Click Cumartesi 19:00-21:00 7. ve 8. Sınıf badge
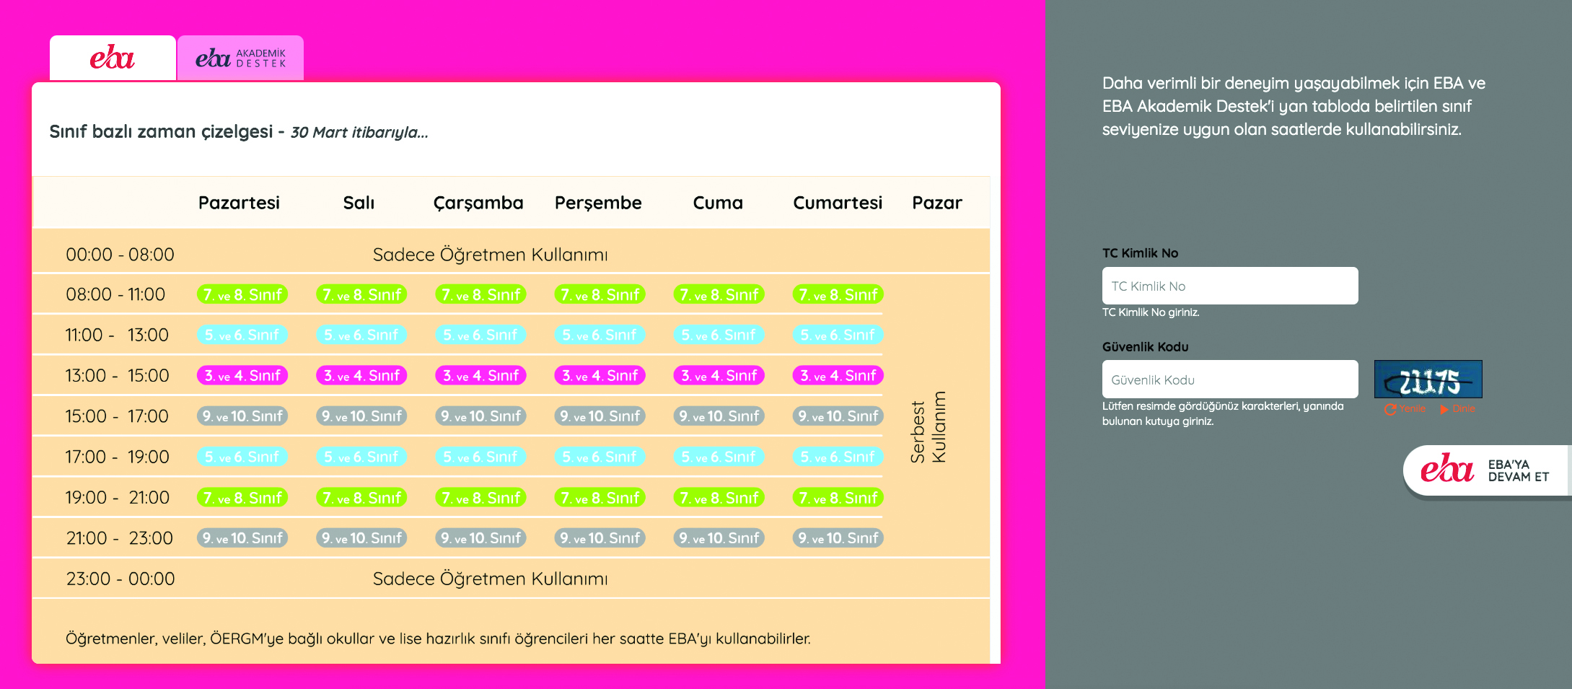This screenshot has height=689, width=1572. pyautogui.click(x=838, y=498)
